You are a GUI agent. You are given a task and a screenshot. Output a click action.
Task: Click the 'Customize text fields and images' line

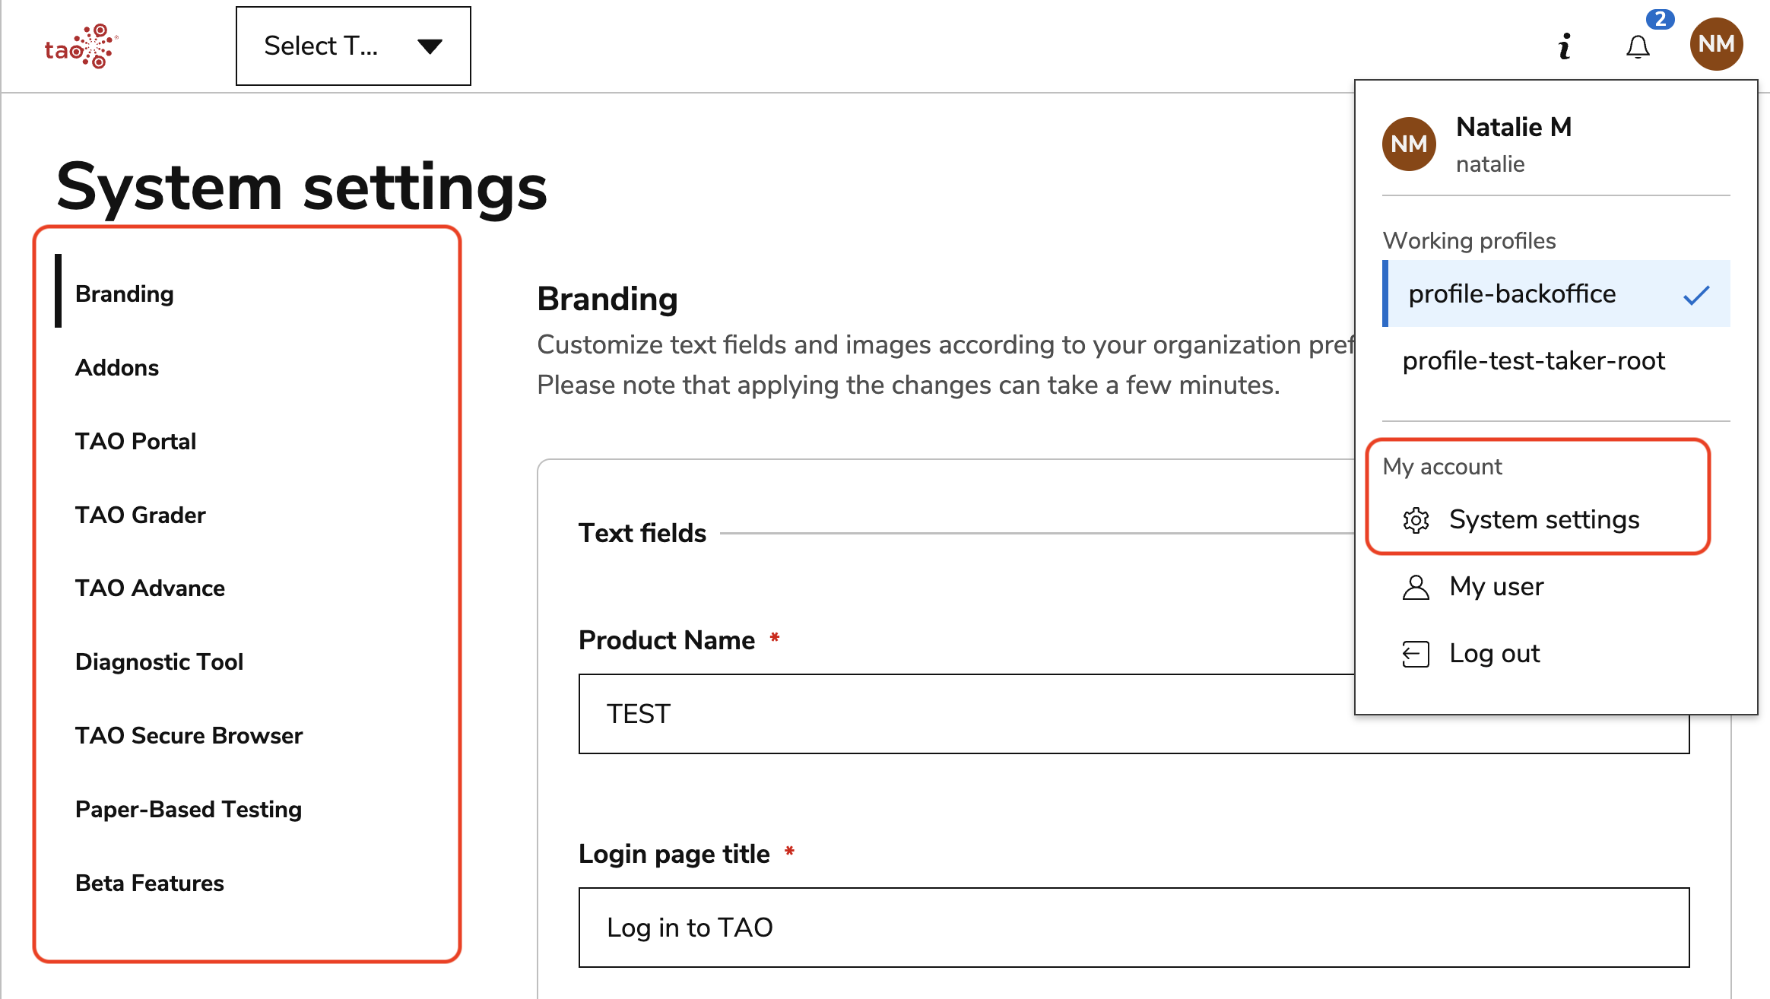click(946, 344)
